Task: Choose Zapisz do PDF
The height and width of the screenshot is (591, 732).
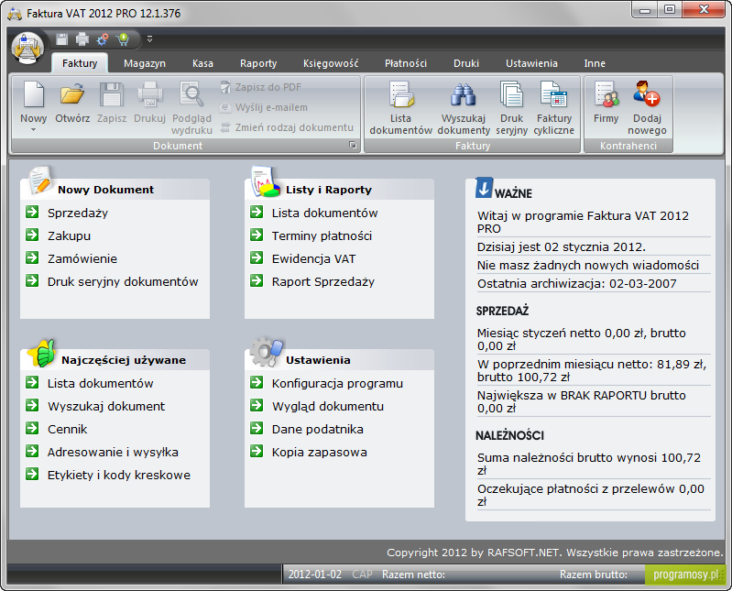Action: click(x=261, y=87)
